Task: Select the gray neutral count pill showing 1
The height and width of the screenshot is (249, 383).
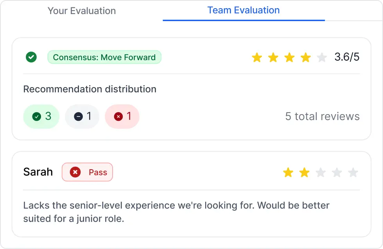Action: [82, 116]
